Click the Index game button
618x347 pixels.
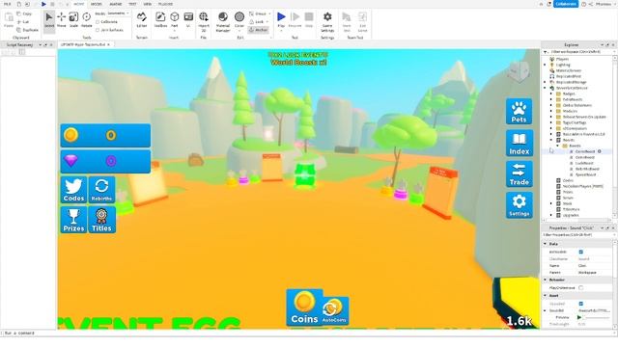point(520,144)
